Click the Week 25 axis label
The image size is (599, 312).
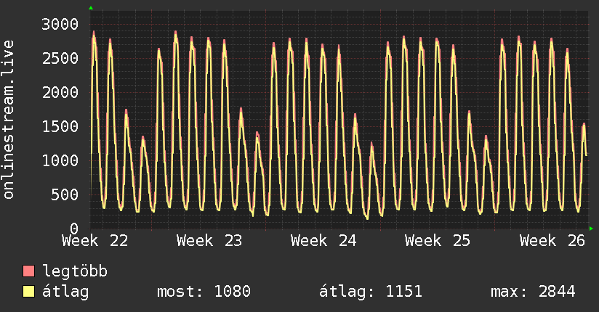(x=438, y=241)
